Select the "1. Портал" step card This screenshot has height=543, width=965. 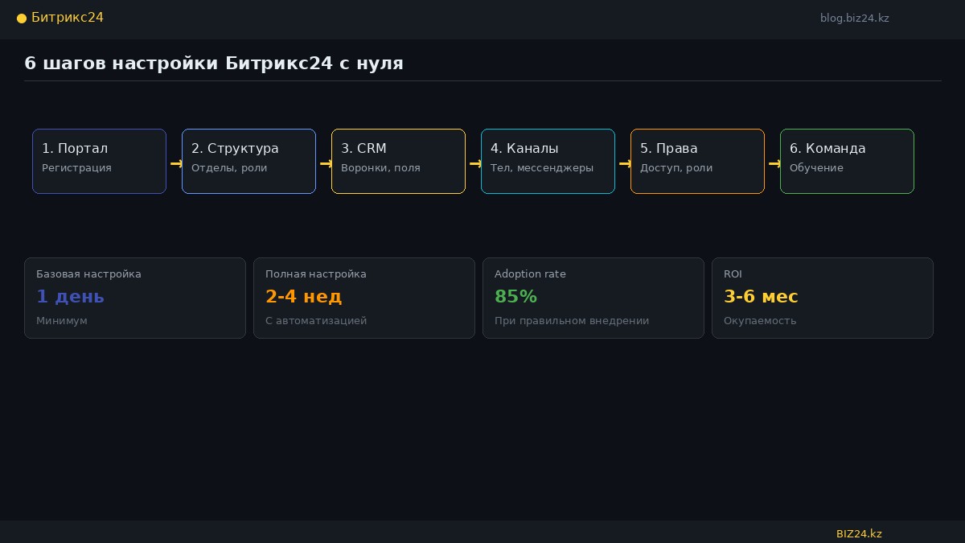pyautogui.click(x=99, y=161)
